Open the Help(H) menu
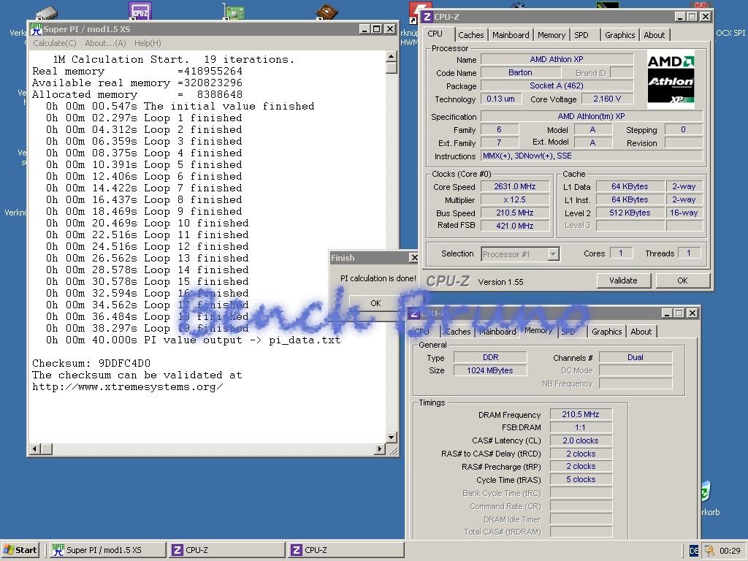The image size is (748, 561). [x=148, y=43]
